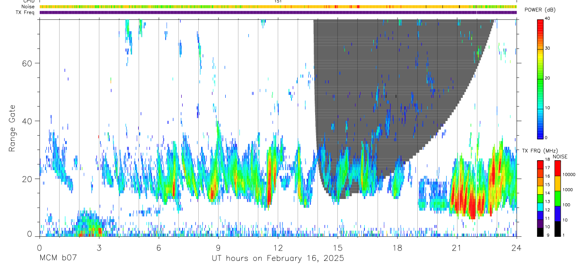Click the TX FRQ (MHz) color scale
581x268 pixels.
pos(540,198)
